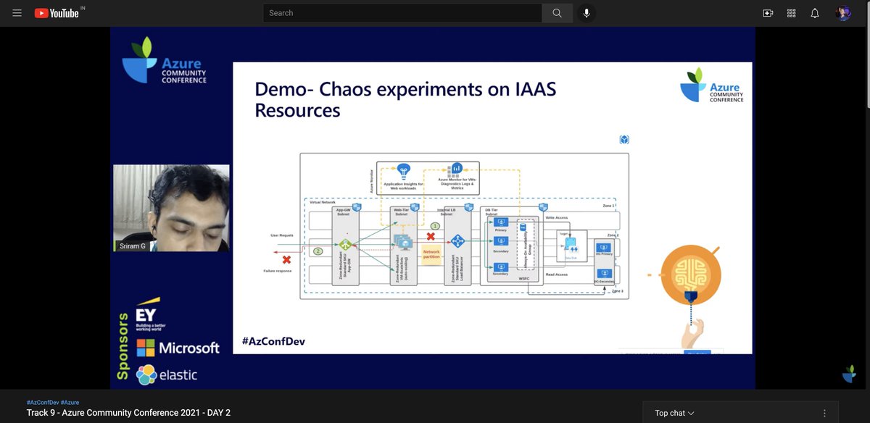Open the Create video camera icon
This screenshot has width=870, height=423.
(768, 13)
